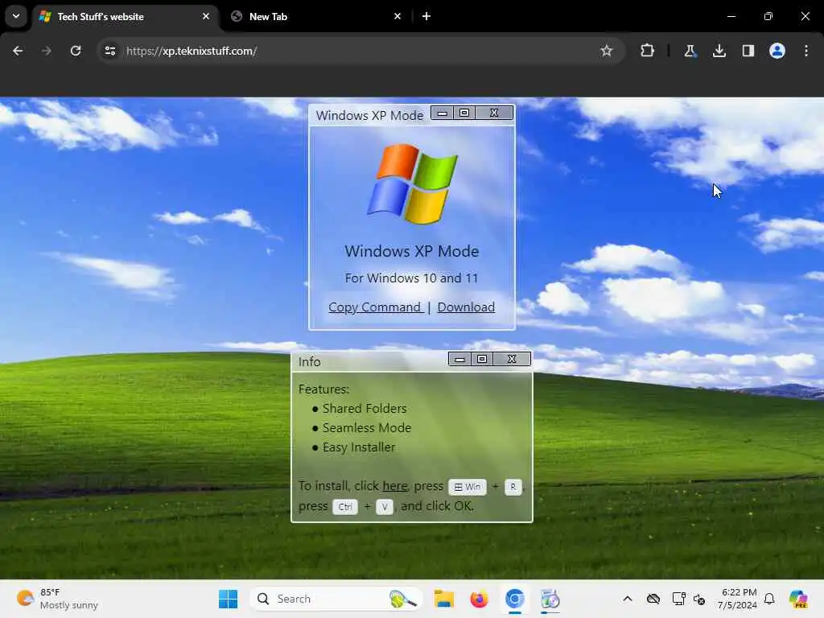Open Chromium browser icon in taskbar
This screenshot has width=824, height=618.
pos(514,599)
